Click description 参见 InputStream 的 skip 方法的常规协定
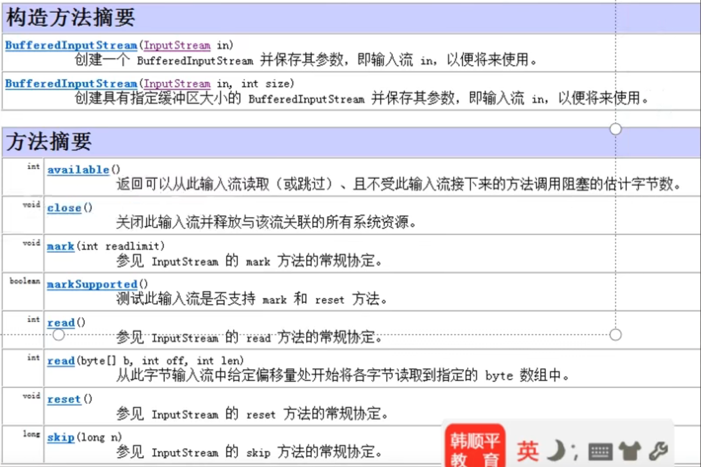 click(249, 452)
